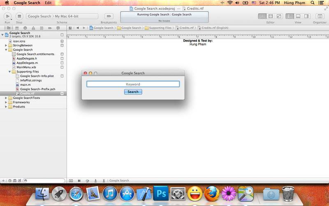Open Photoshop from the Dock
The height and width of the screenshot is (206, 329).
tap(161, 194)
